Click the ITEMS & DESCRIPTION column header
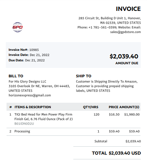The height and width of the screenshot is (163, 147). [x=33, y=107]
